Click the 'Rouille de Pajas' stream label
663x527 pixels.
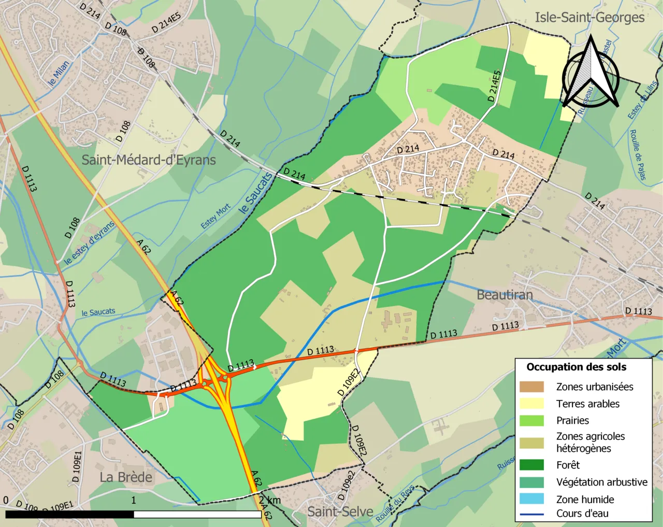click(x=638, y=155)
